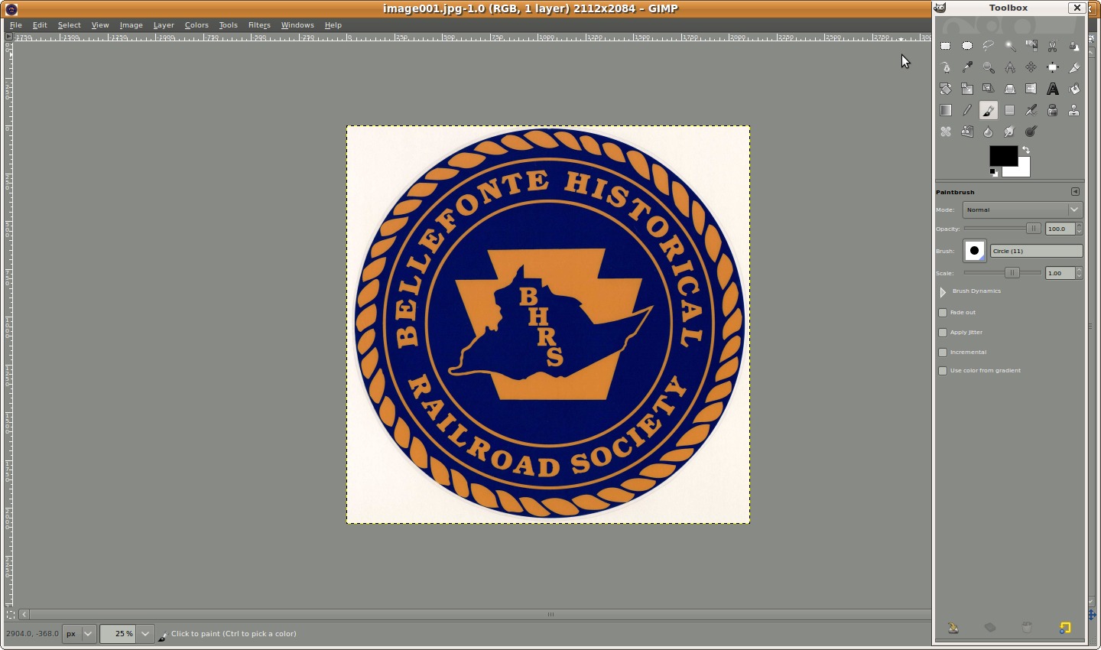Reset tool options to default values
This screenshot has height=650, width=1101.
(x=1065, y=628)
